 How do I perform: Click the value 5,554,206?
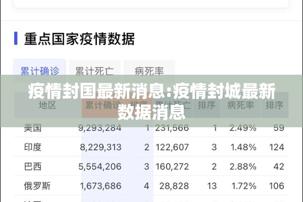click(100, 167)
